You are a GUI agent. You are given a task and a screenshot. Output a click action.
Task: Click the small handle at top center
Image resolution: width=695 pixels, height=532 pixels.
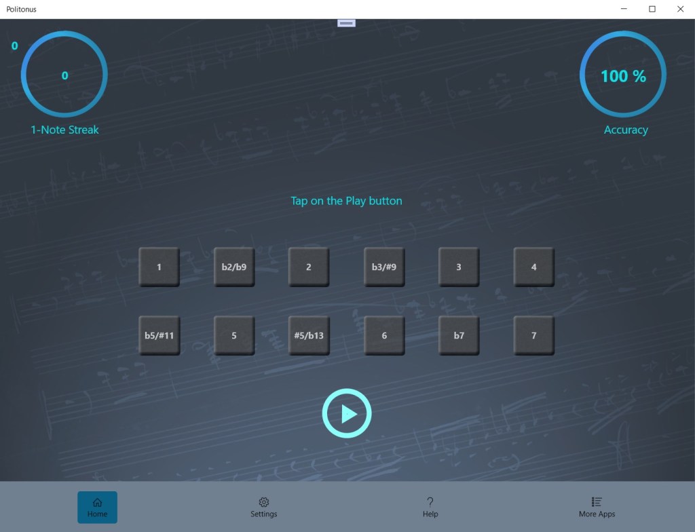tap(347, 23)
